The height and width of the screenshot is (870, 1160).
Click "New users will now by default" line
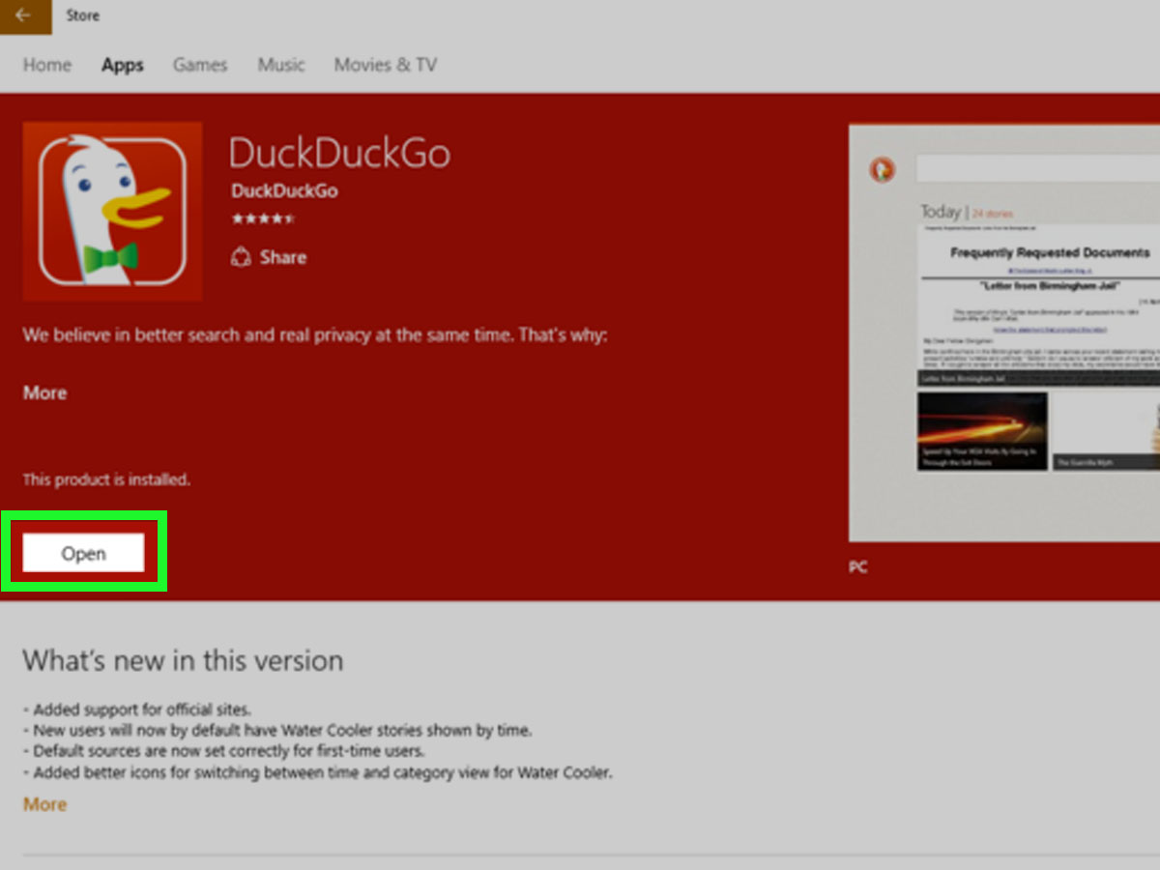[x=276, y=730]
